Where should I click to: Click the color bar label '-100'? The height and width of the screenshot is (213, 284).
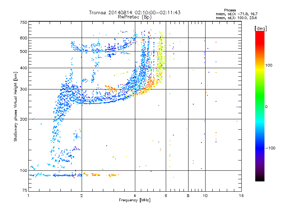[270, 148]
